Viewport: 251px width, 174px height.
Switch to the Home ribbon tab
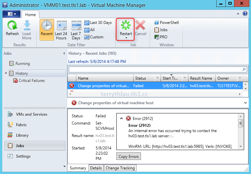30,14
